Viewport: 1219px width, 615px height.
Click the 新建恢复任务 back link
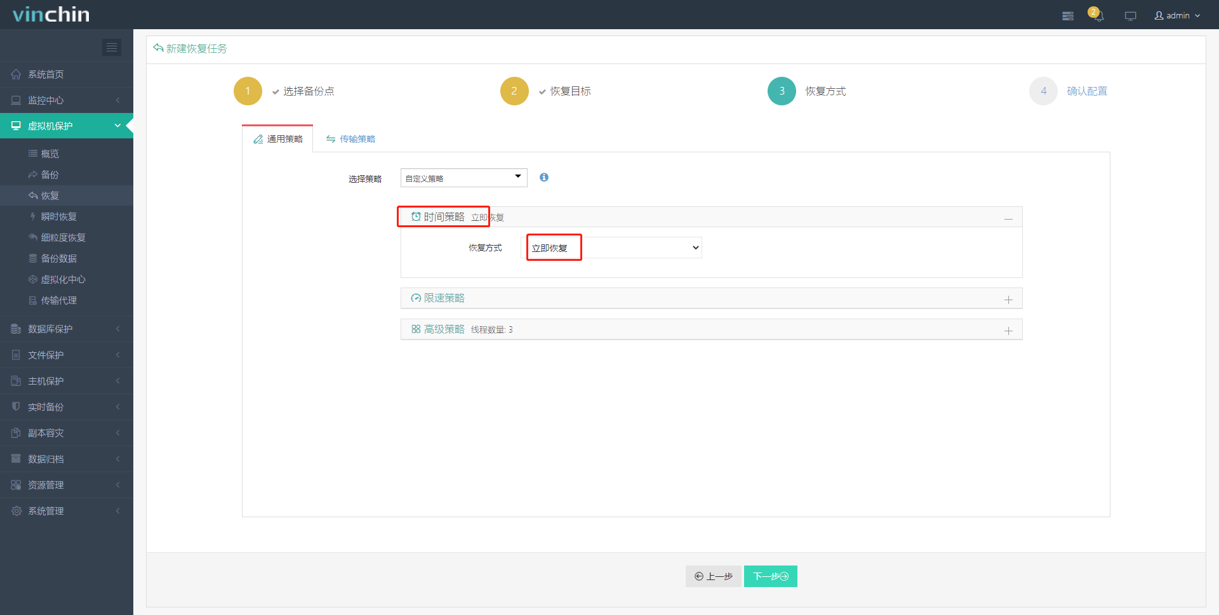pos(190,48)
